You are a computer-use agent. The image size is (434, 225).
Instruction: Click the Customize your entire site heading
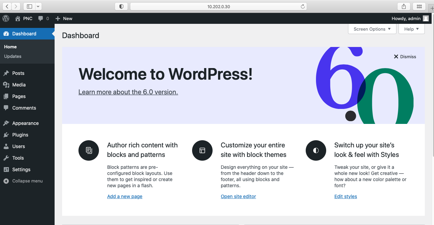coord(254,150)
